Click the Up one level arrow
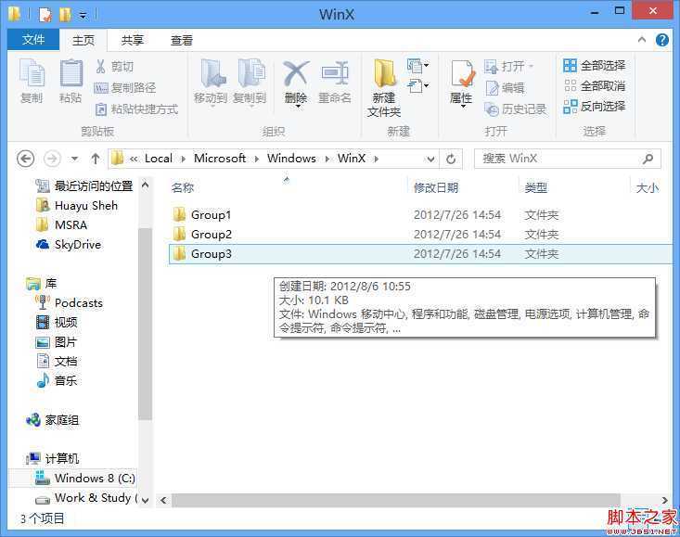 tap(96, 159)
